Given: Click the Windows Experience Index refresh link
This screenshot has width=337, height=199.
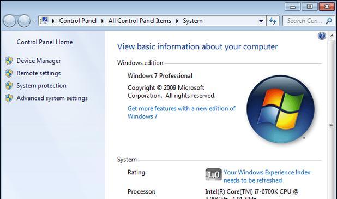Looking at the screenshot, I should pyautogui.click(x=267, y=176).
